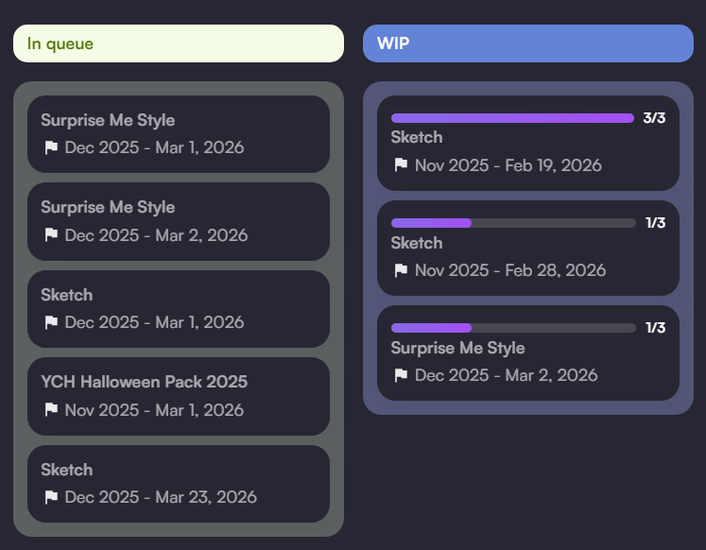Screen dimensions: 706x550
Task: Click the flag icon on the queued Surprise Me Style card due Mar 2, 2026
Action: tap(51, 235)
